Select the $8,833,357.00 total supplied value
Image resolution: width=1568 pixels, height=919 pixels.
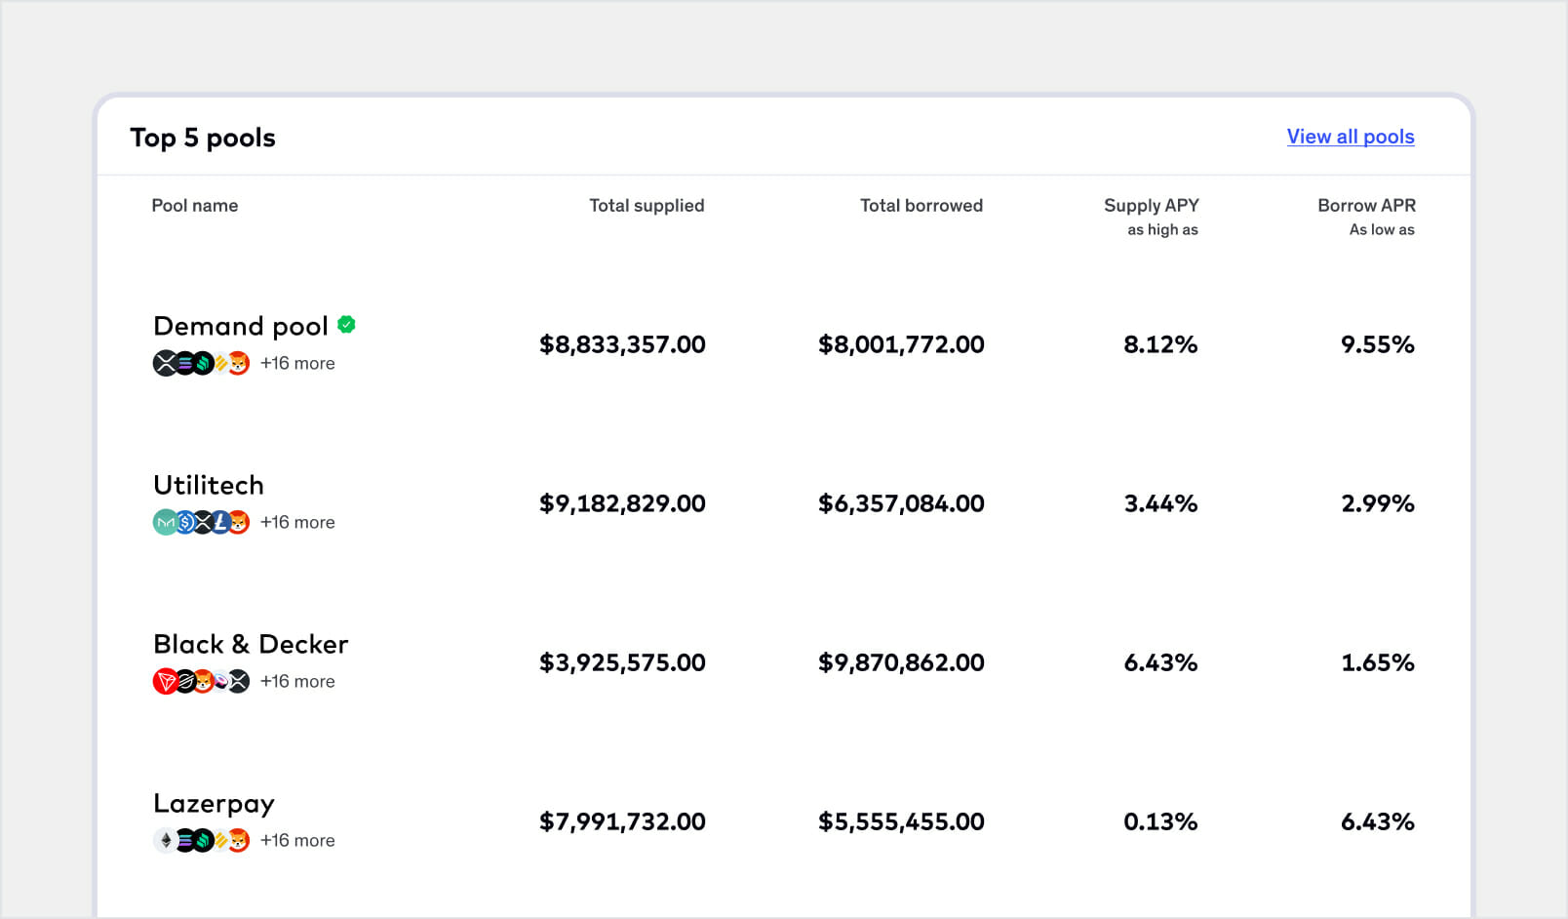(622, 344)
